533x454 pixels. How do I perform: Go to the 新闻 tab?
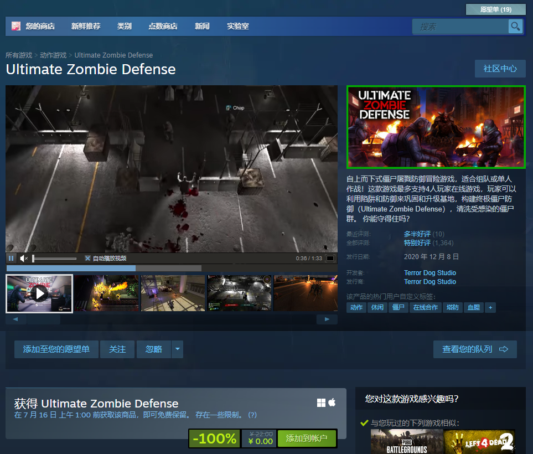(x=202, y=26)
